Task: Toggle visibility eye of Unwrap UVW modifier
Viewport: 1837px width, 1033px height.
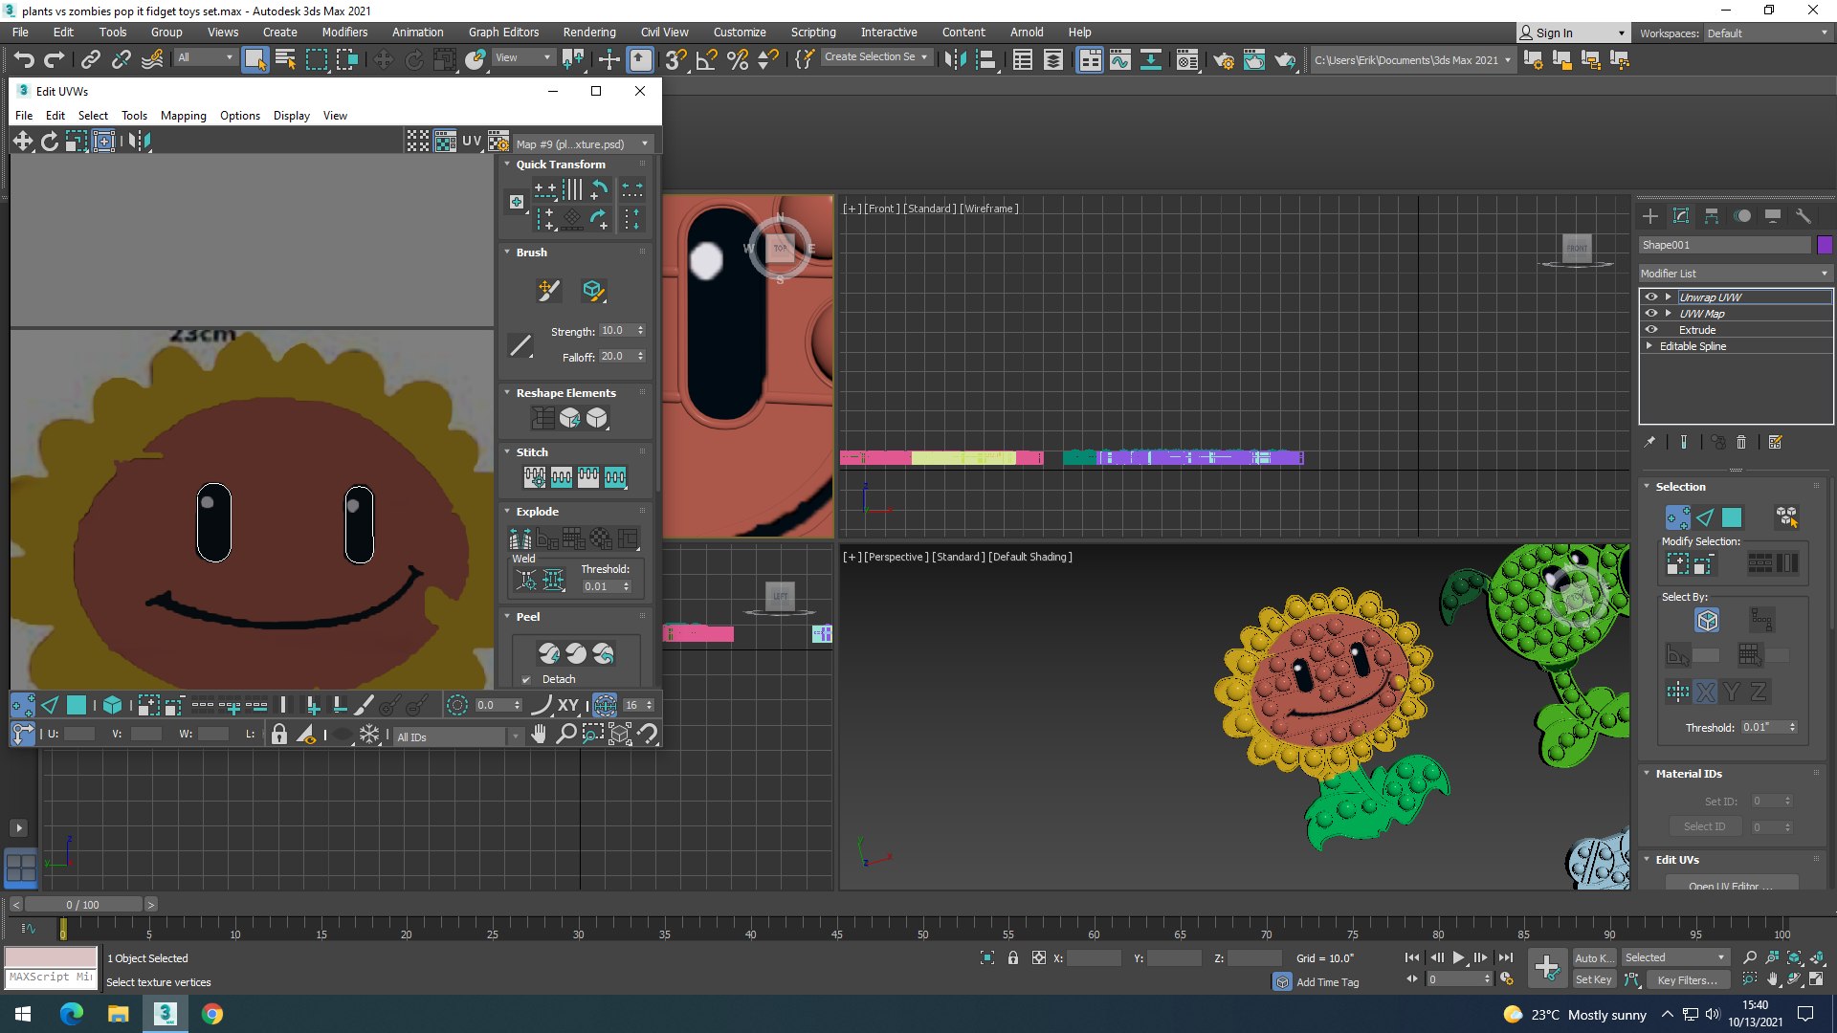Action: click(1650, 297)
